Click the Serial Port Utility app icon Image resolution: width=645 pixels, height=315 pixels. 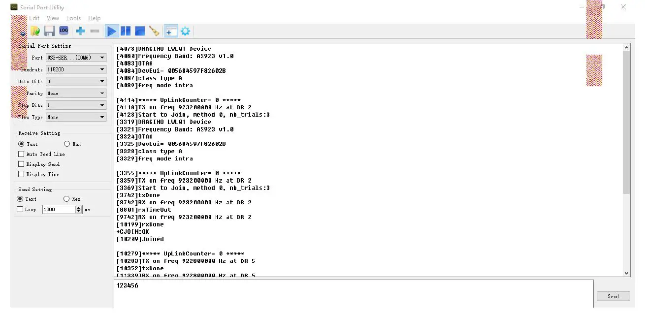tap(14, 7)
